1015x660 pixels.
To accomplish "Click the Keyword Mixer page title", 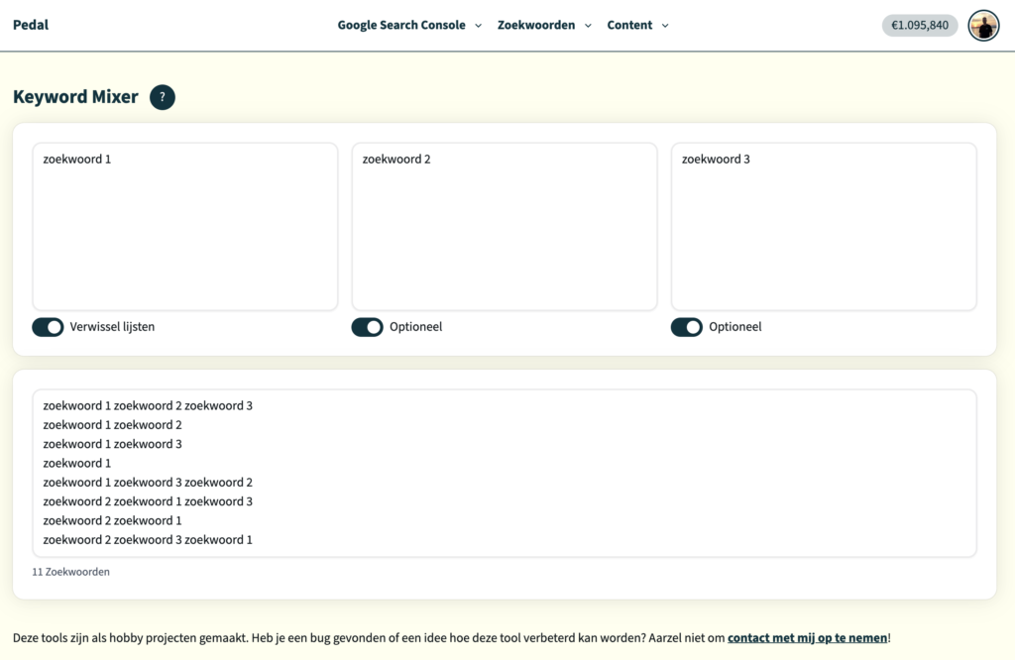I will (74, 97).
